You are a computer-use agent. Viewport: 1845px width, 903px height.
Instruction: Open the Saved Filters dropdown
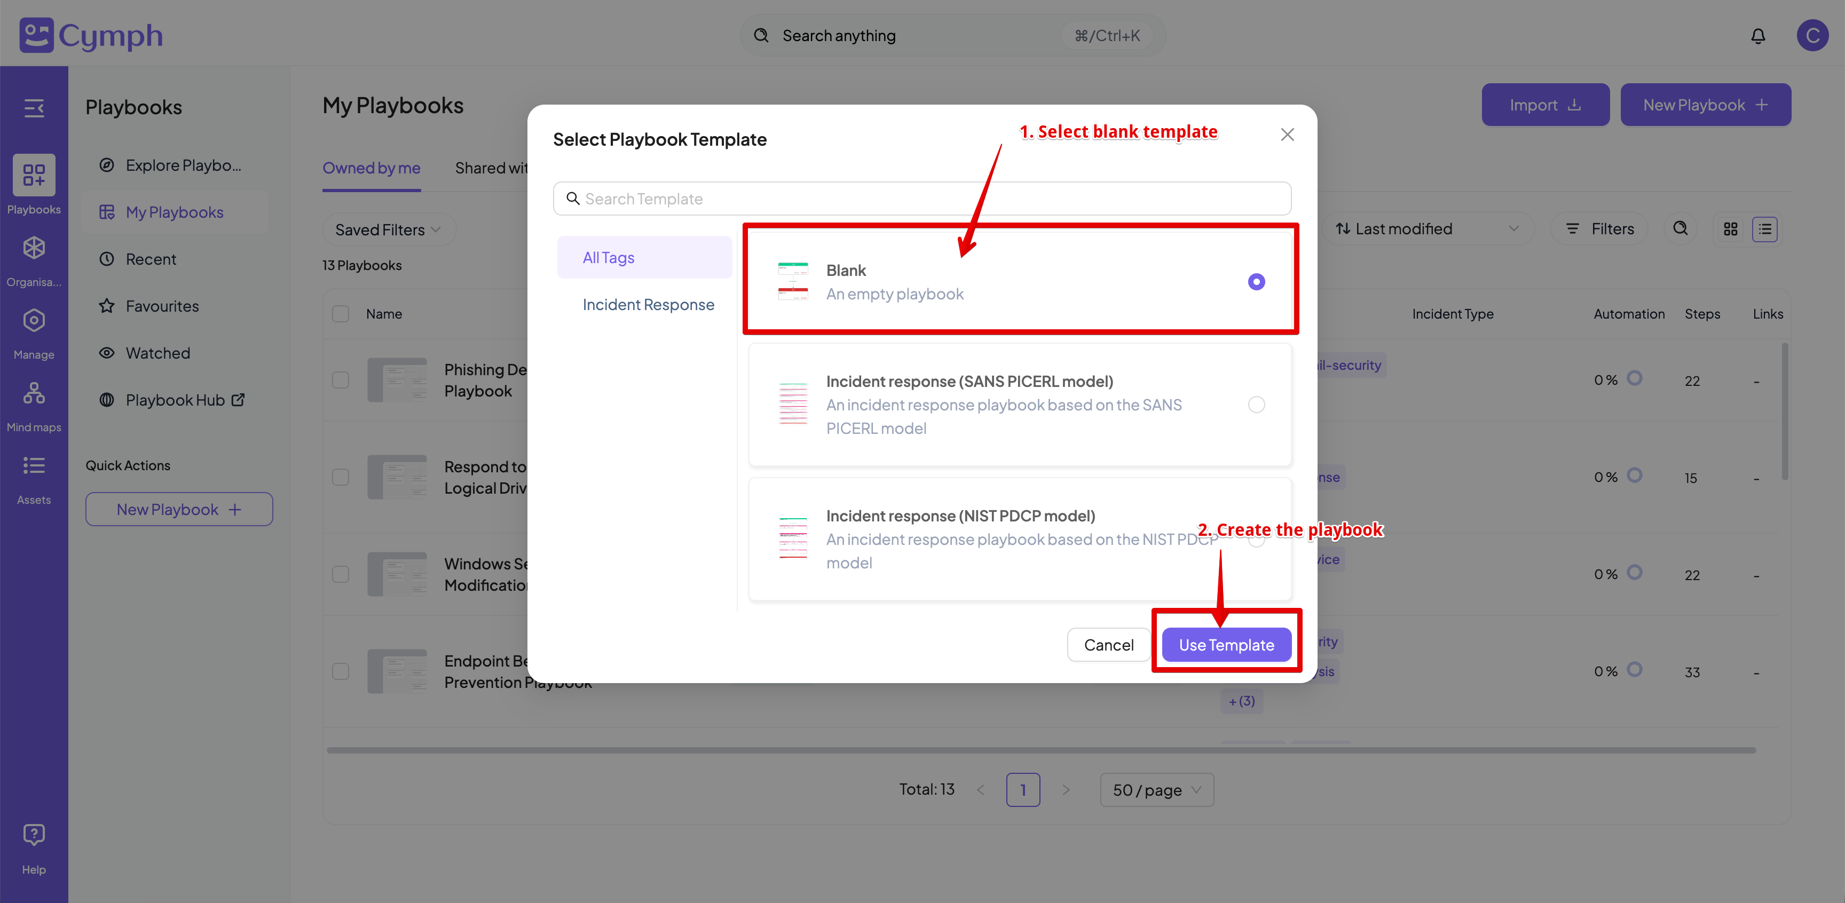point(388,229)
